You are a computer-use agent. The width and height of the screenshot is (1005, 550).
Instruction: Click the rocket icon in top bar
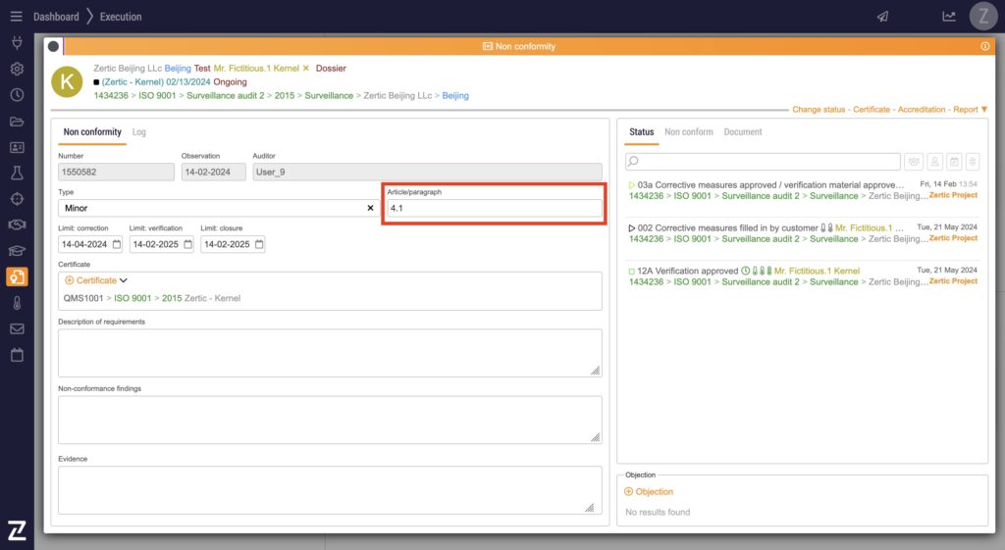[882, 17]
